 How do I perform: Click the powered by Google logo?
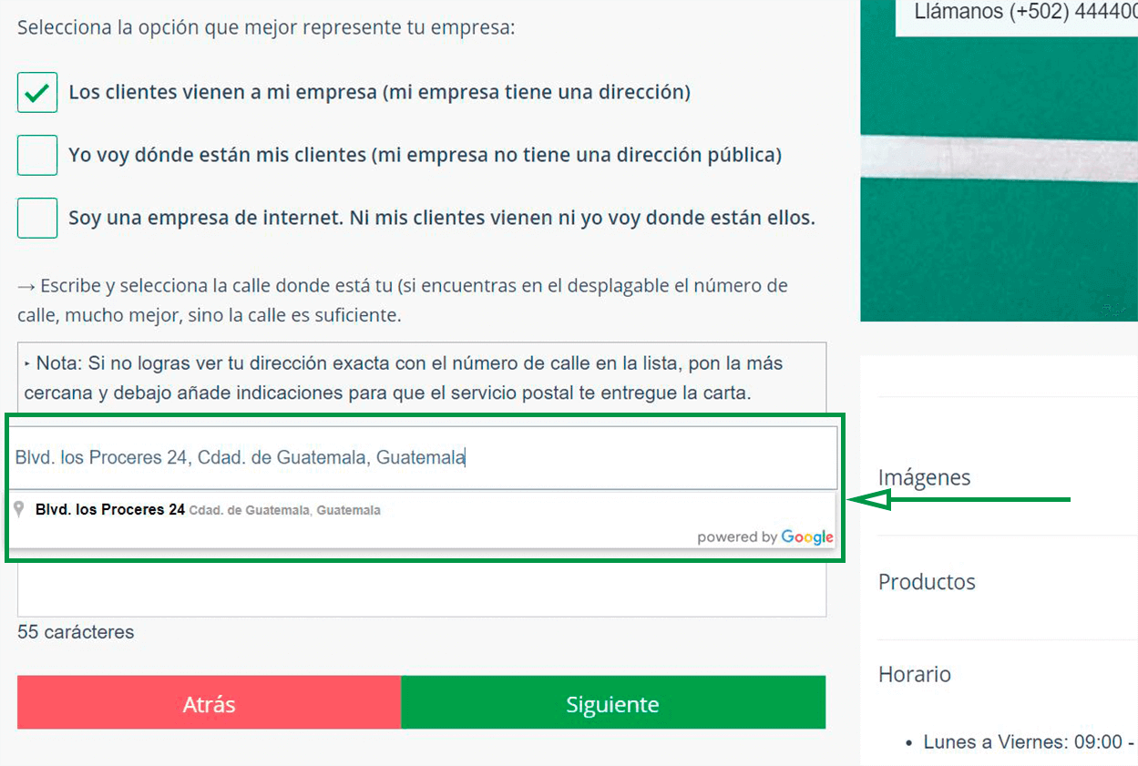765,536
